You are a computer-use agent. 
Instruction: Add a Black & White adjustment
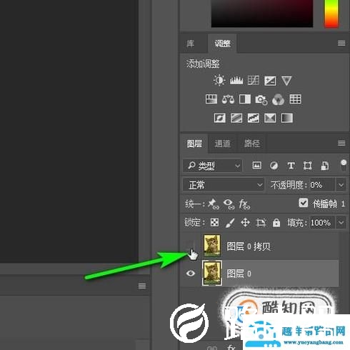(245, 99)
